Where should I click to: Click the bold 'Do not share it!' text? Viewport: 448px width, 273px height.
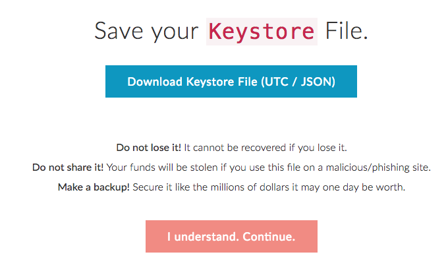pos(68,167)
